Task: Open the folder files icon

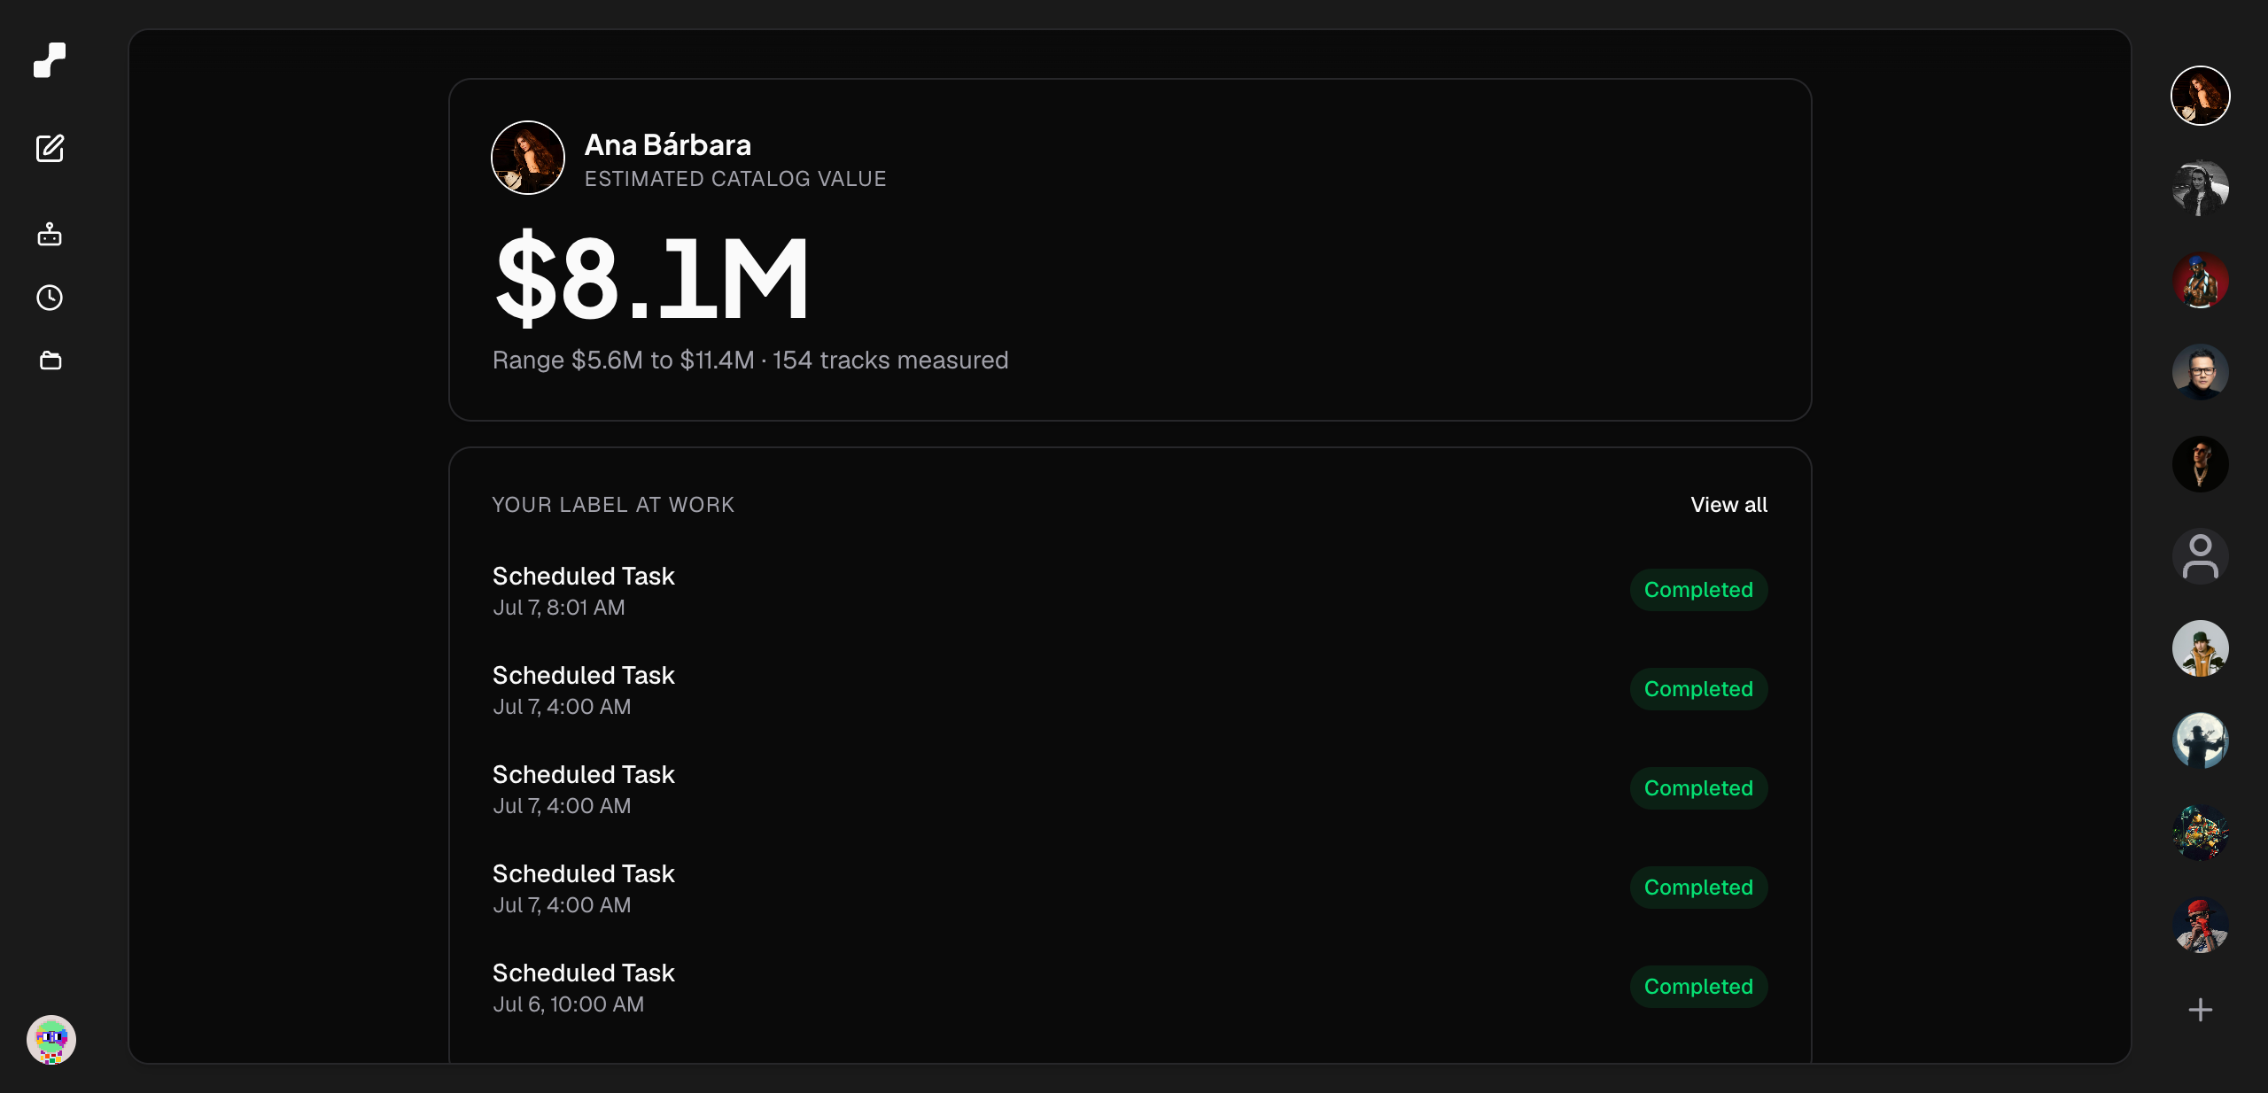Action: [50, 360]
